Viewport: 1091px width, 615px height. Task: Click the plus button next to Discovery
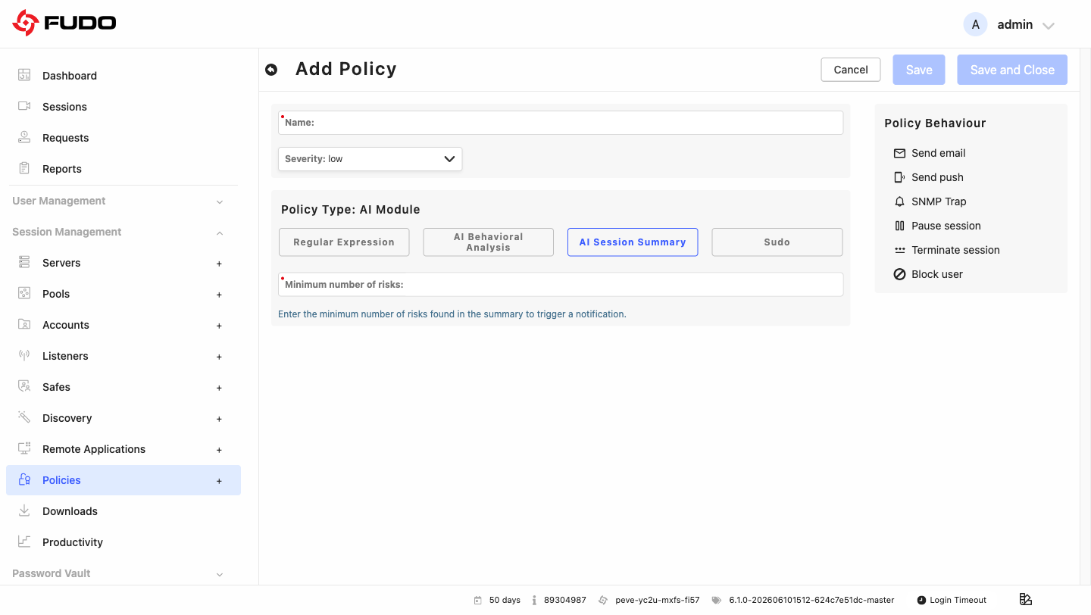pos(219,419)
